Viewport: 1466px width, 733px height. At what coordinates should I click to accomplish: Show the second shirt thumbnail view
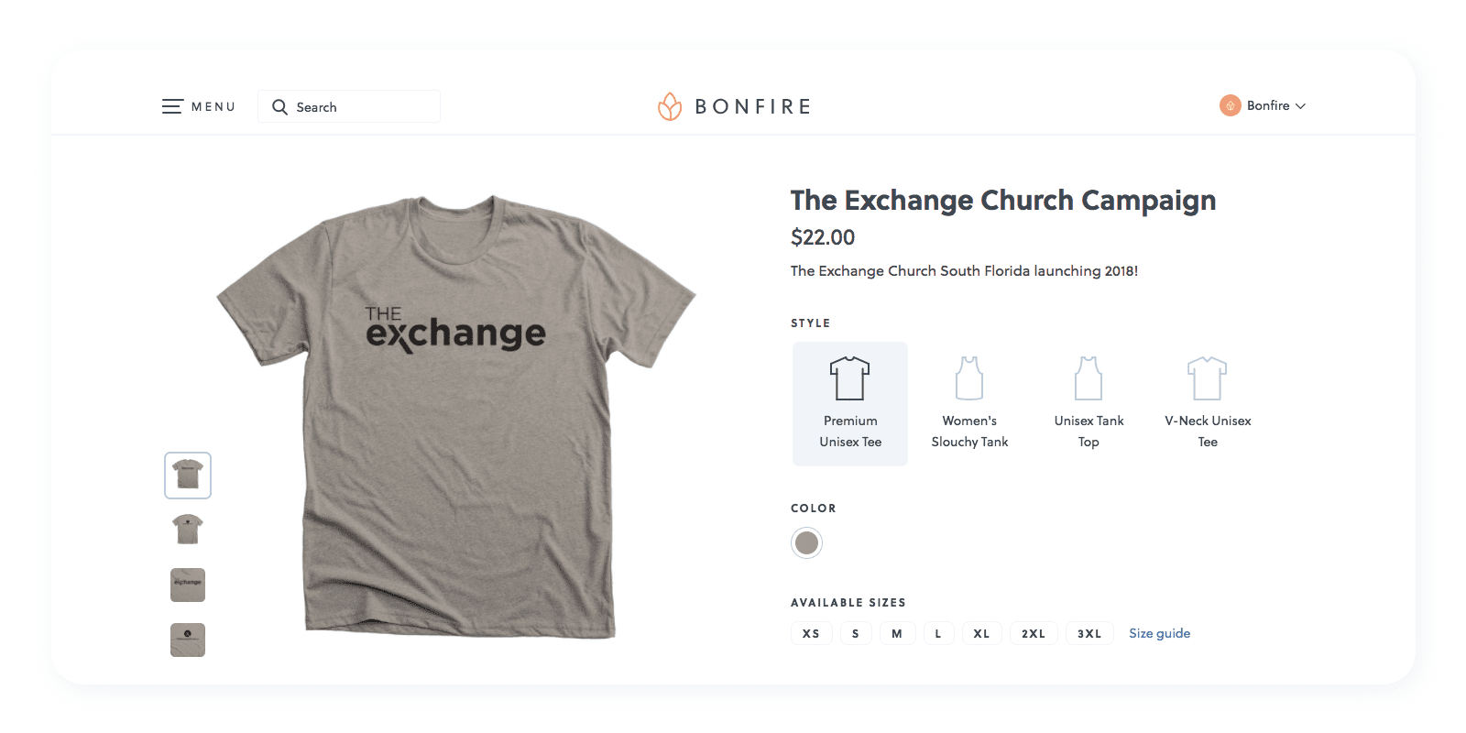tap(188, 530)
